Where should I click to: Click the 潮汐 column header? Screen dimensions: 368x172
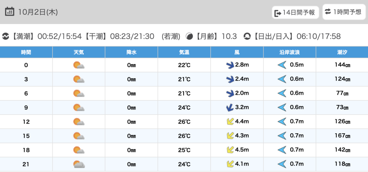342,52
